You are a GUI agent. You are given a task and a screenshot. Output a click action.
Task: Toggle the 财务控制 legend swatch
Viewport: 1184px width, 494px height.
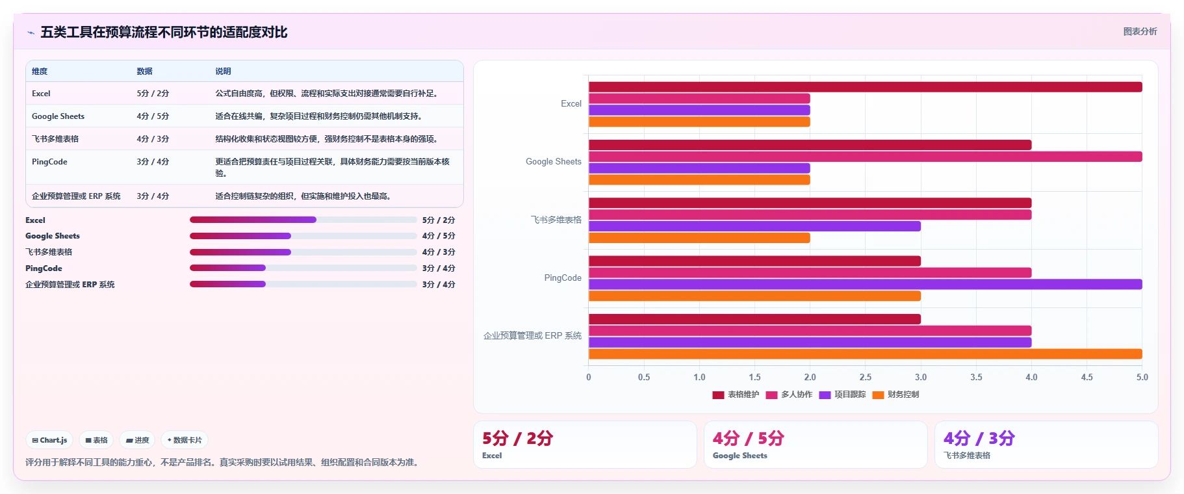(x=878, y=395)
